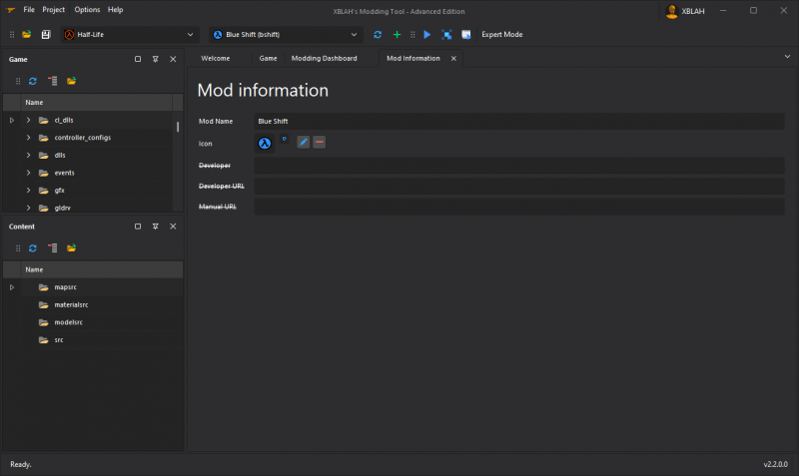799x476 pixels.
Task: Click the v2.2.0.0 version text
Action: [775, 464]
